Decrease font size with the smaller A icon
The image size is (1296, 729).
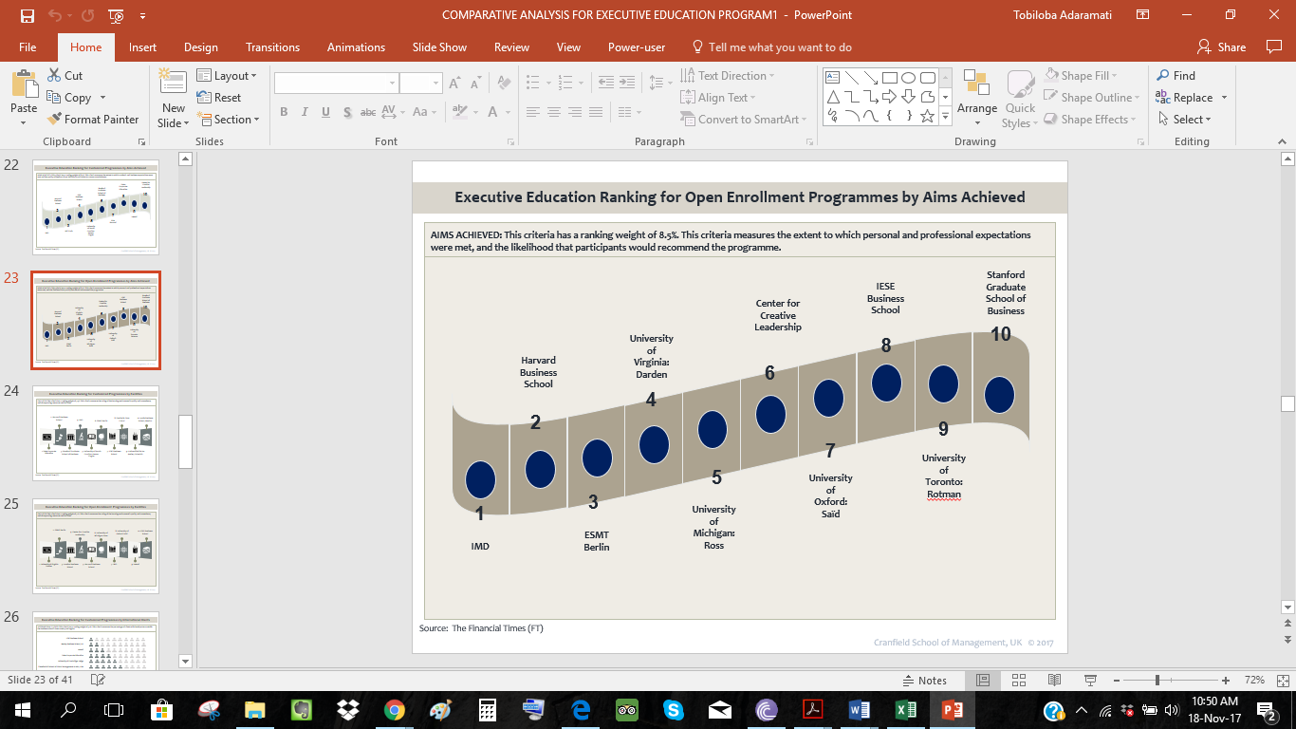pos(475,84)
